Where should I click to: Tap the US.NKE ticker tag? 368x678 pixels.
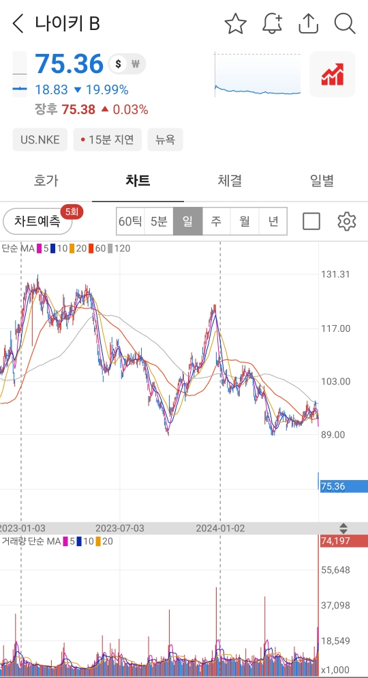(x=40, y=140)
